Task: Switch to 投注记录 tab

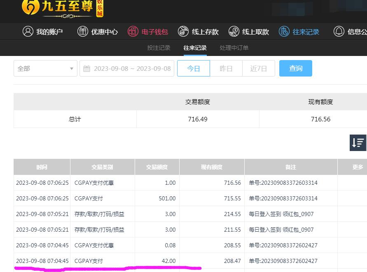Action: click(x=159, y=48)
